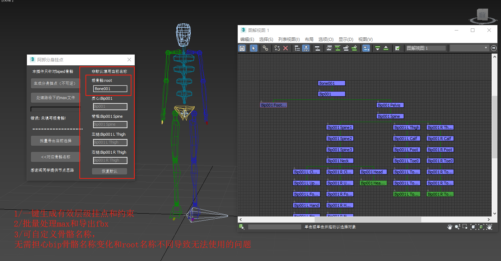Select Zoom magnifier tool in schematic view

pyautogui.click(x=458, y=227)
